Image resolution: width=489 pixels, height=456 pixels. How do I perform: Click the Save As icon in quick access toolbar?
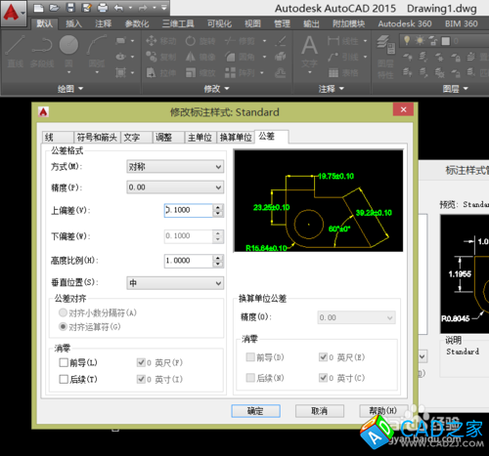click(x=86, y=7)
